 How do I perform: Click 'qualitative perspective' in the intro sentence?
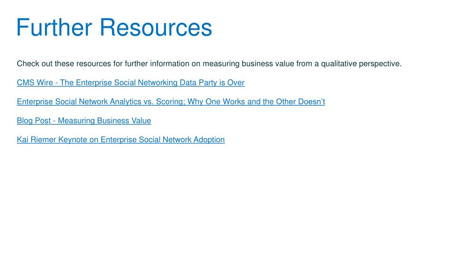tap(361, 64)
